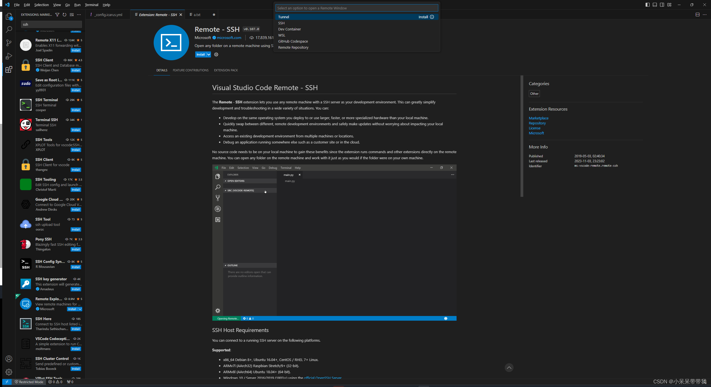The image size is (711, 387).
Task: Open the Search view in the activity bar
Action: (x=9, y=29)
